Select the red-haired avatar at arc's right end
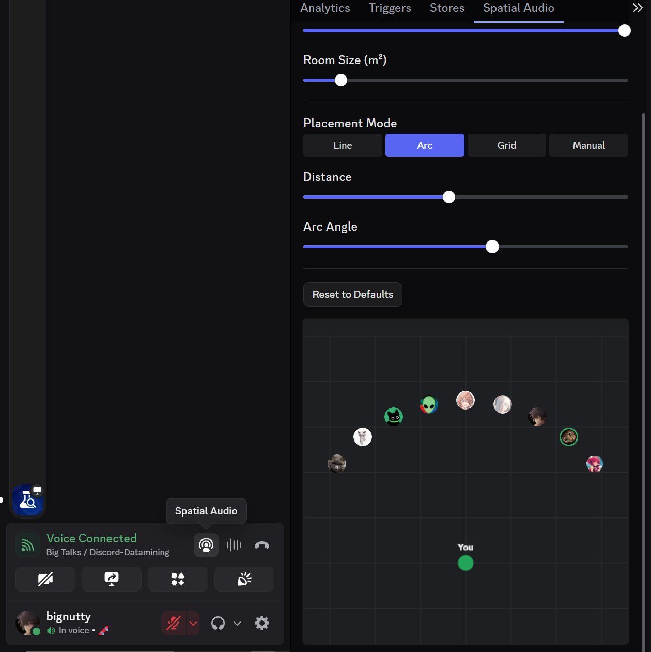651x652 pixels. [x=595, y=464]
